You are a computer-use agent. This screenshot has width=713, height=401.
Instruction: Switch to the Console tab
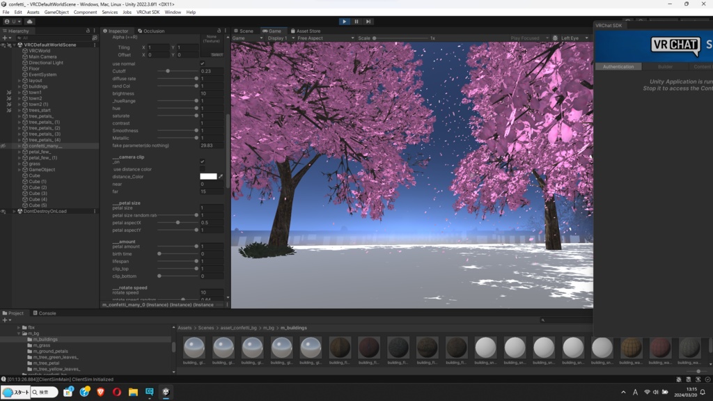[45, 313]
